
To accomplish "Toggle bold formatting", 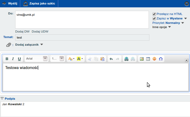I will [x=7, y=59].
